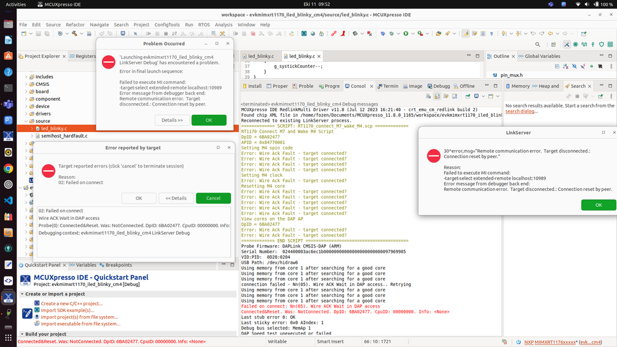The width and height of the screenshot is (617, 347).
Task: Click the build hammer icon in toolbar
Action: pos(74,33)
